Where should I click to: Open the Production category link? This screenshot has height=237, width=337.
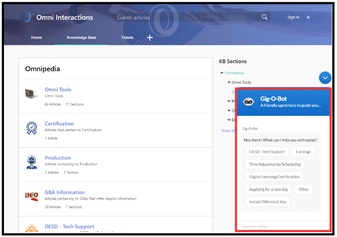pyautogui.click(x=58, y=158)
